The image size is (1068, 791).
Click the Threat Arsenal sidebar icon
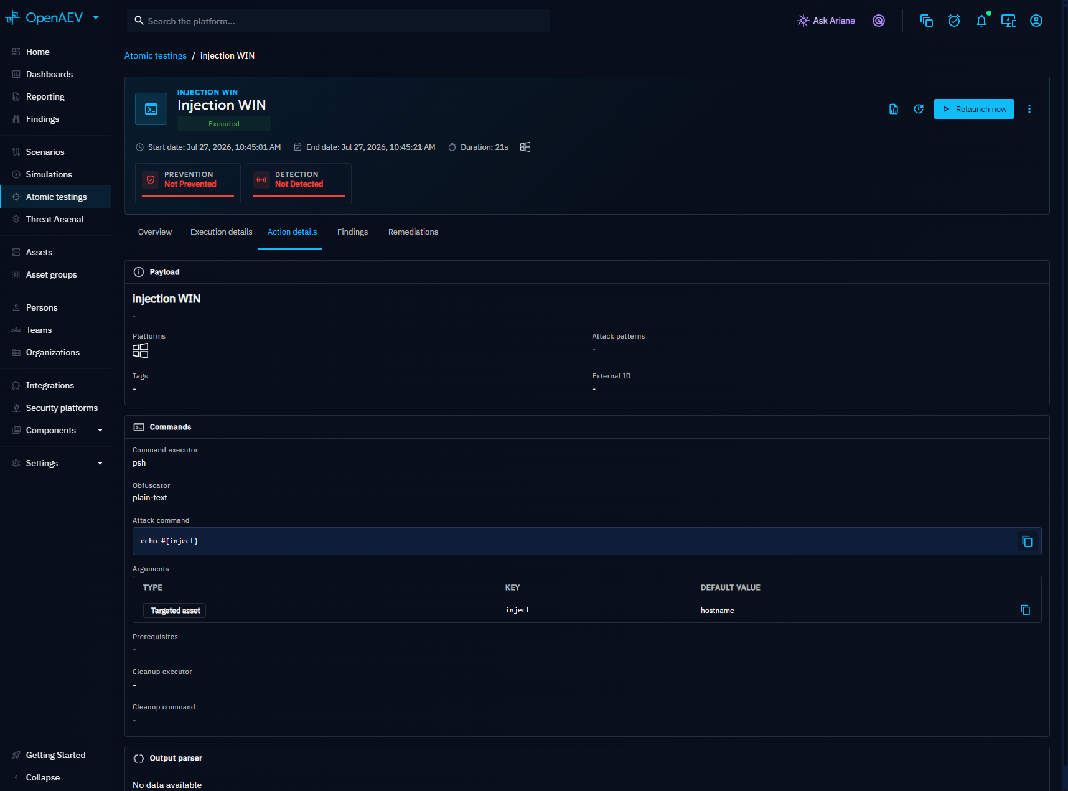click(16, 219)
